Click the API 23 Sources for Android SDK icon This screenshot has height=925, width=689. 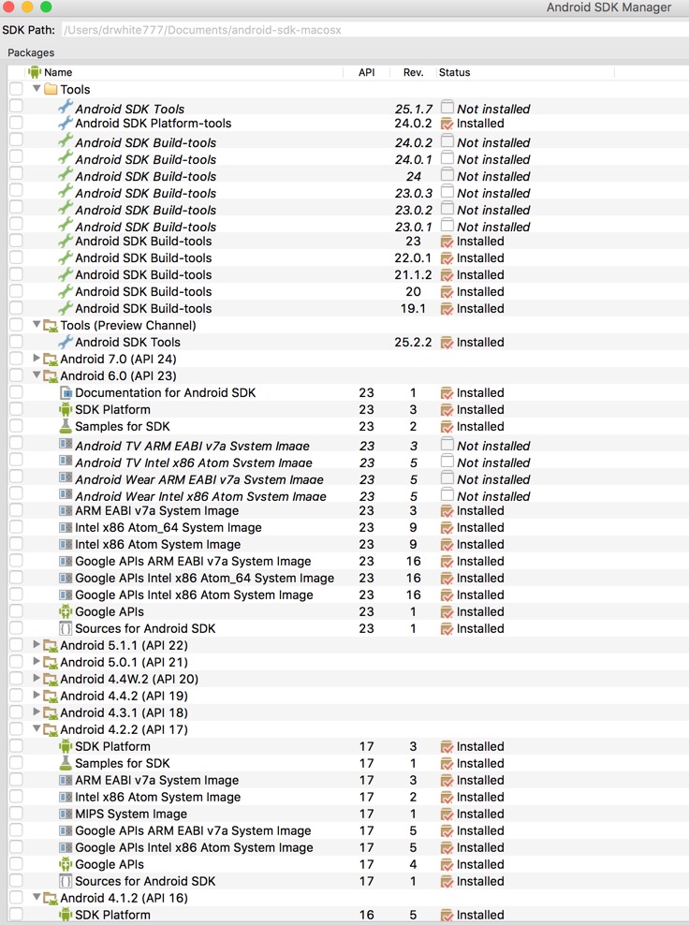pyautogui.click(x=66, y=628)
